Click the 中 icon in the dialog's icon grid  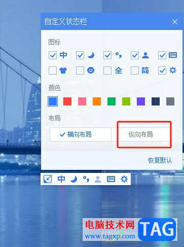point(63,55)
